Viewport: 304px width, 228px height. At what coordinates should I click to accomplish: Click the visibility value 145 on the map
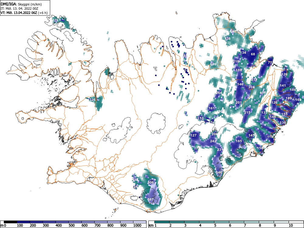coord(251,135)
